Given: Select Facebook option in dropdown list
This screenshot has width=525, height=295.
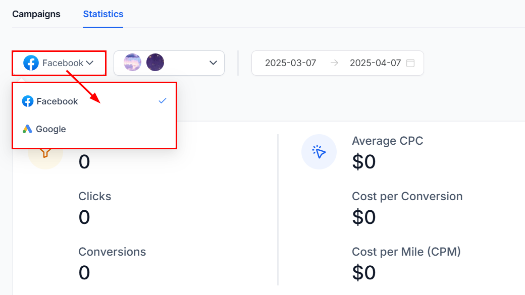Looking at the screenshot, I should (94, 101).
